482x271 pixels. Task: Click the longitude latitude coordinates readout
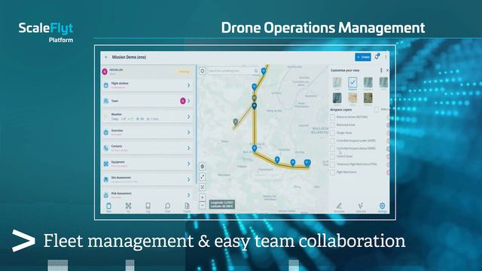pyautogui.click(x=222, y=204)
